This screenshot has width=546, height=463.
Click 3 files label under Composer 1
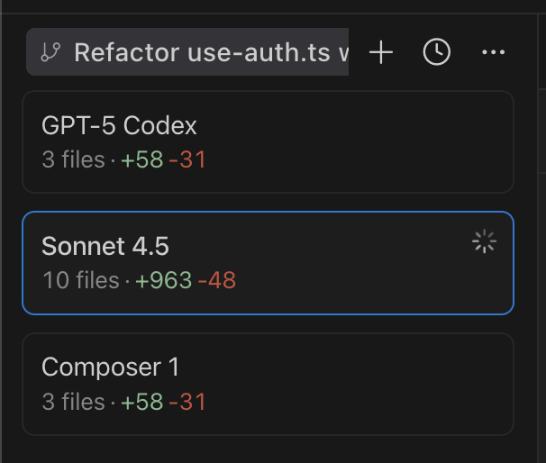(x=73, y=402)
